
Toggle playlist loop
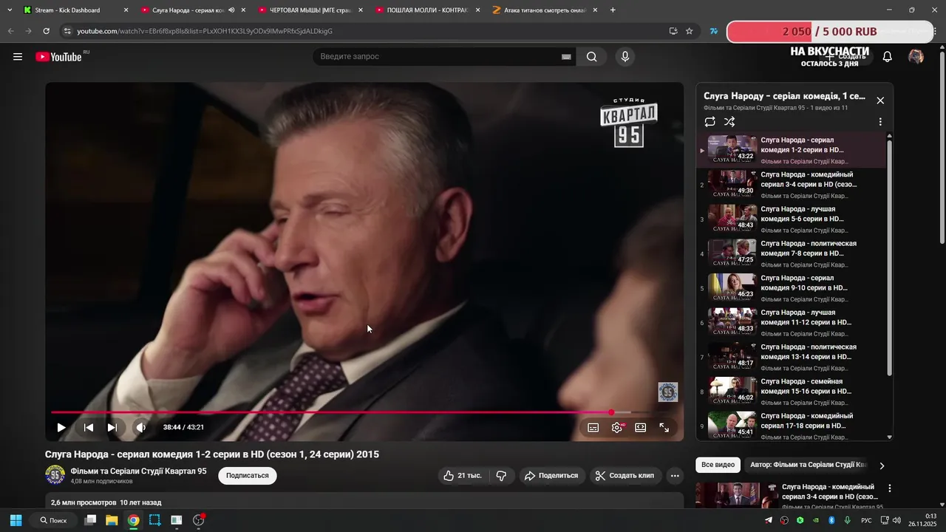pyautogui.click(x=710, y=122)
